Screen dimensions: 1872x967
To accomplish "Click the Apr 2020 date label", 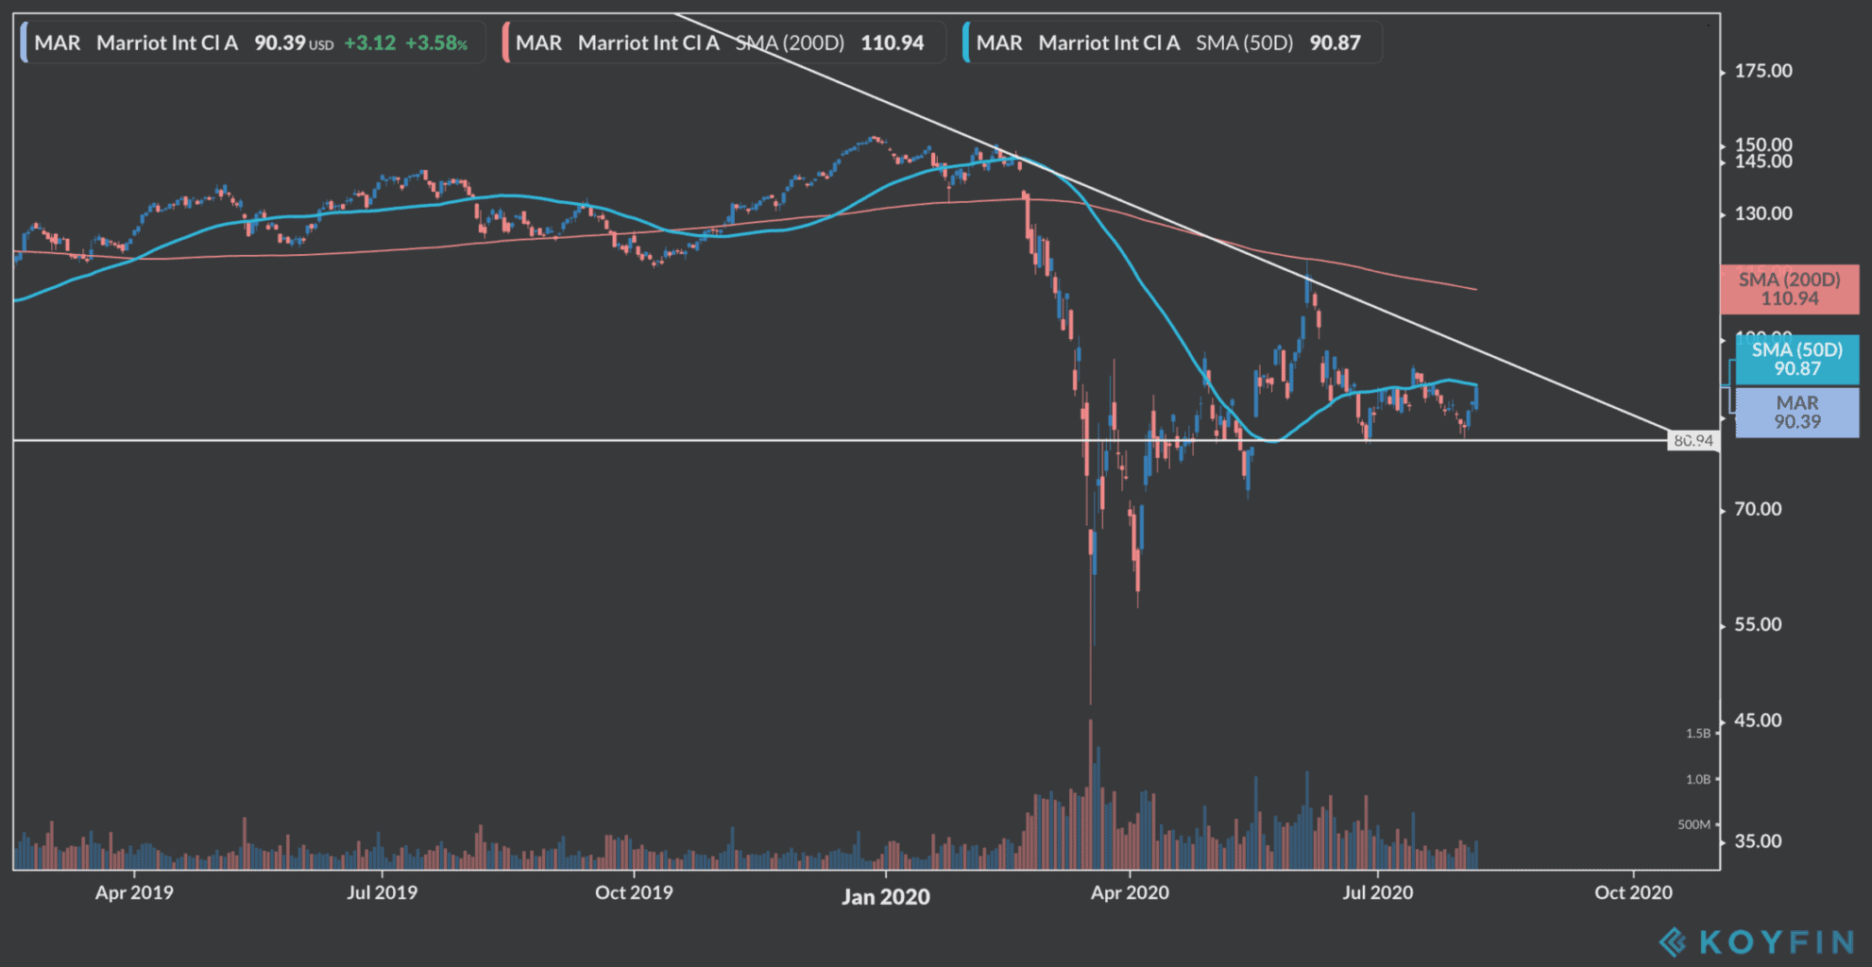I will 1130,892.
